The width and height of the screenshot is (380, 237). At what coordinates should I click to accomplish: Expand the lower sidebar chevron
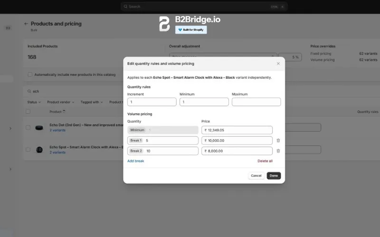coord(10,169)
